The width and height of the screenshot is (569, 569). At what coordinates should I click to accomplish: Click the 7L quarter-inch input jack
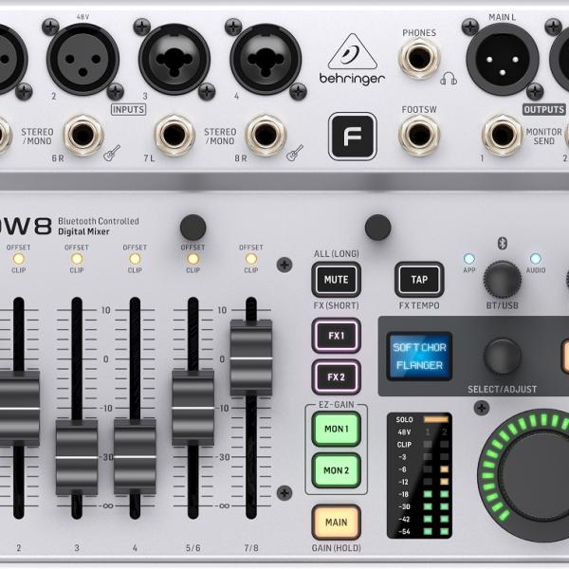click(x=174, y=135)
